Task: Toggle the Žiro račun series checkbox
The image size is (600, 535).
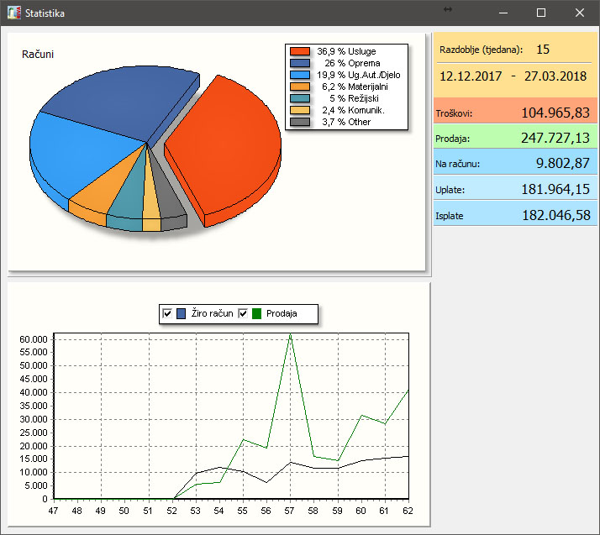Action: 167,313
